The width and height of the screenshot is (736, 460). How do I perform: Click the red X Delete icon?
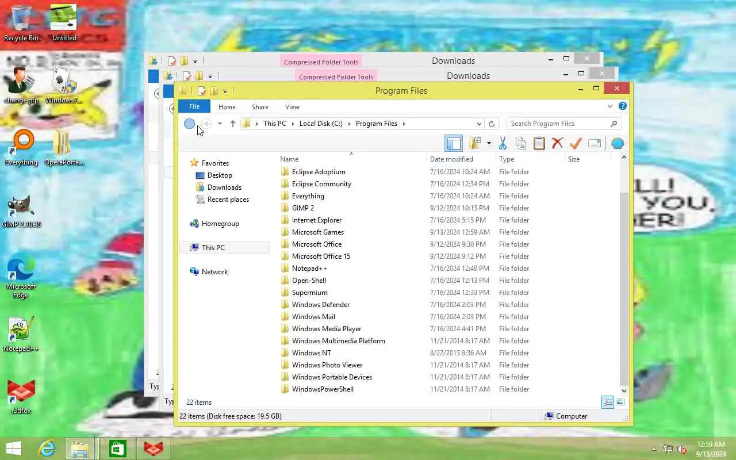click(x=557, y=143)
